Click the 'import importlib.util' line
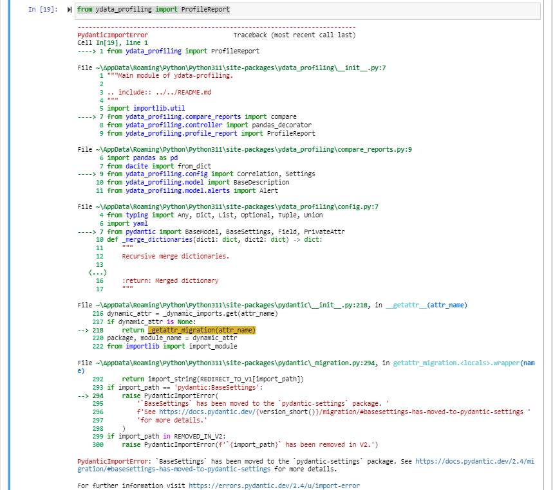 pyautogui.click(x=146, y=108)
